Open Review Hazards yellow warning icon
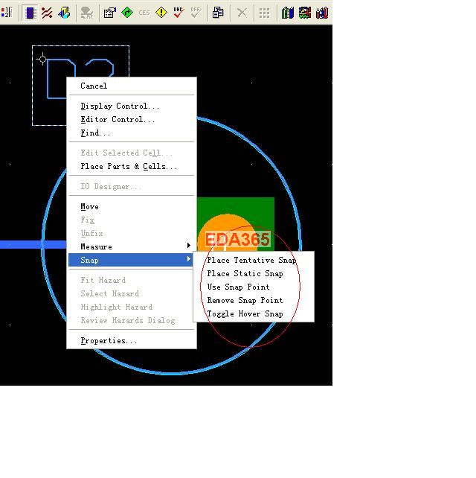 coord(161,13)
